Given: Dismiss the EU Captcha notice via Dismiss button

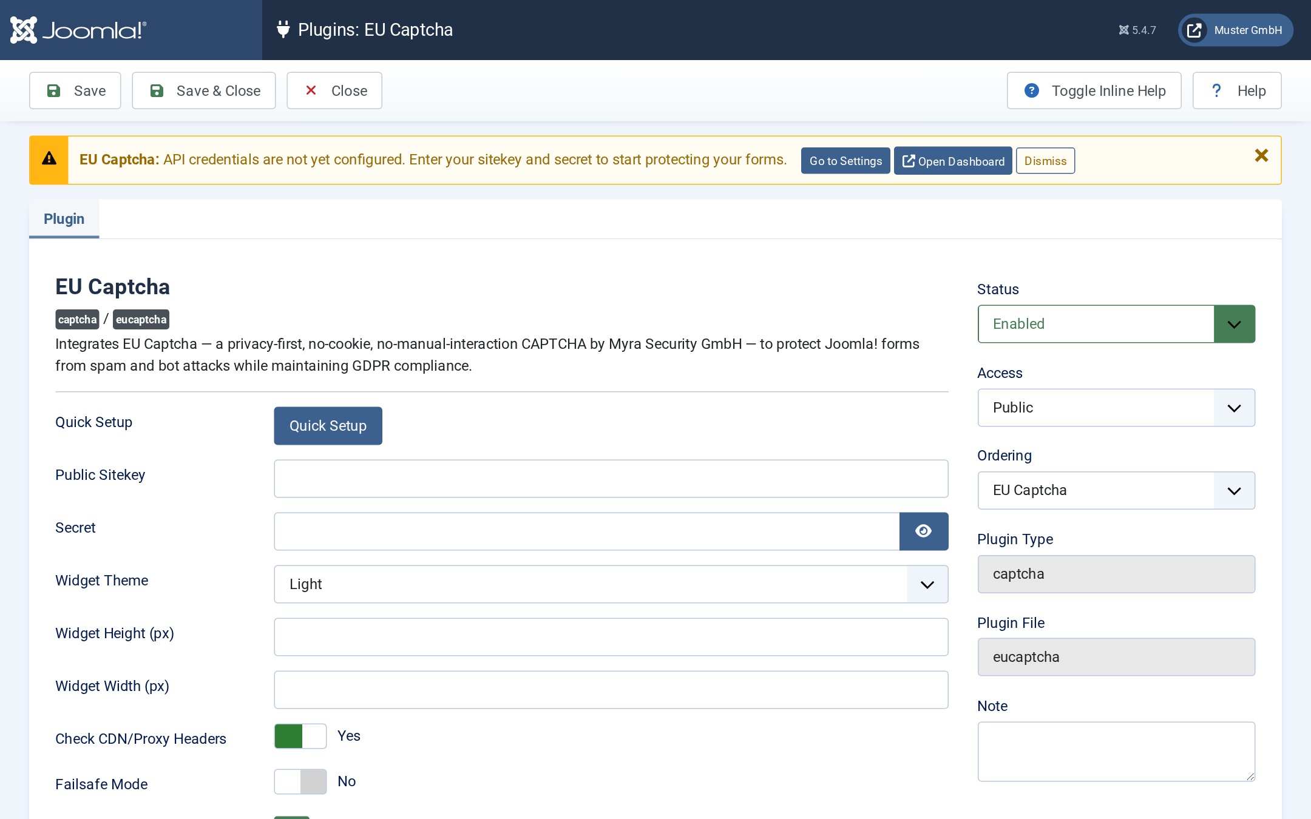Looking at the screenshot, I should [x=1045, y=161].
